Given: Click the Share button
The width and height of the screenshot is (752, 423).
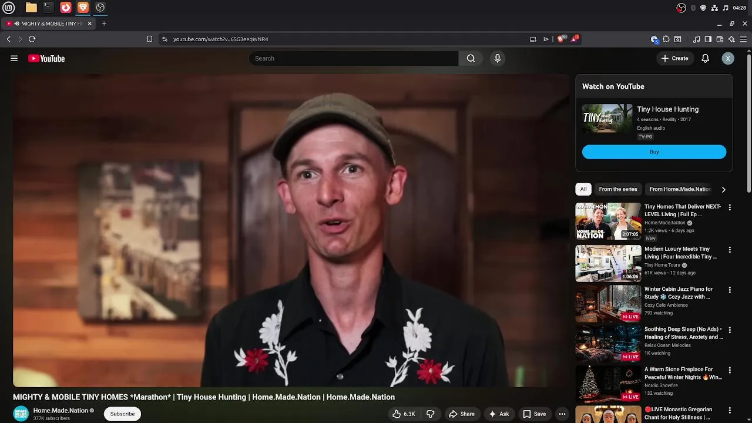Looking at the screenshot, I should pos(462,414).
